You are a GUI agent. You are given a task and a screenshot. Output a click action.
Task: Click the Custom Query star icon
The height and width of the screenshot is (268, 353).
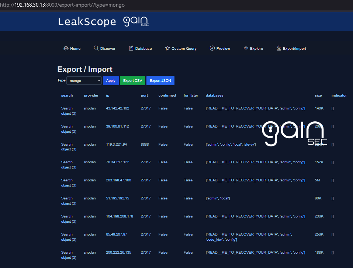167,48
